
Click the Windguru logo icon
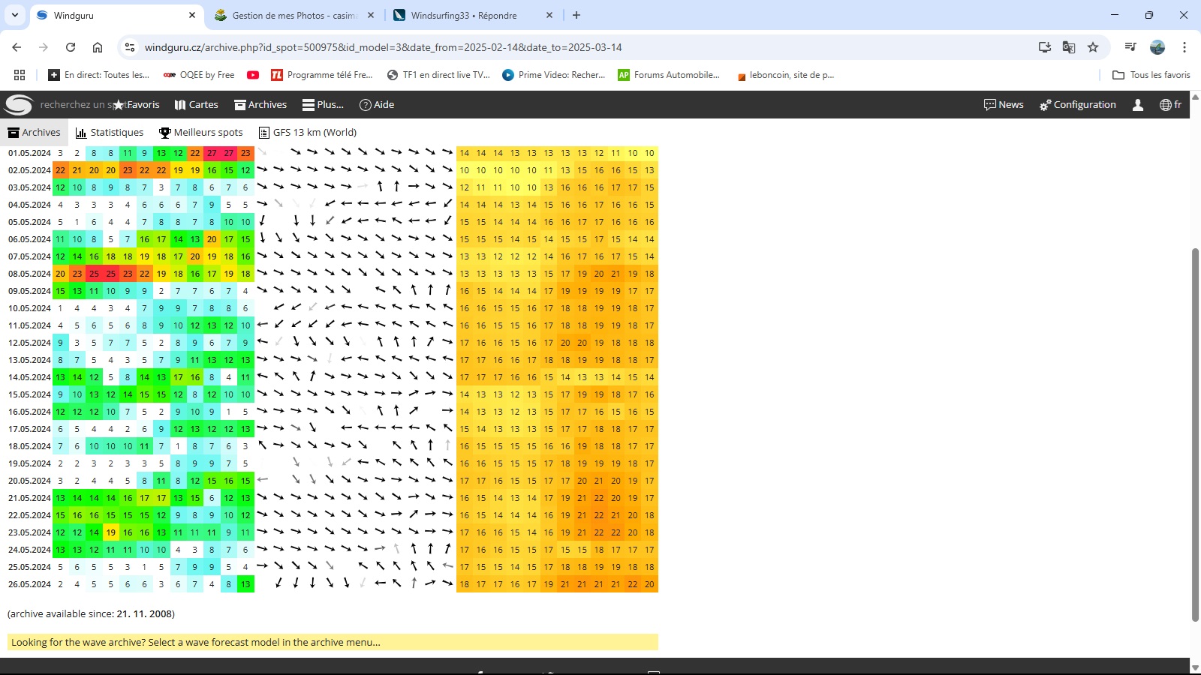pyautogui.click(x=19, y=105)
